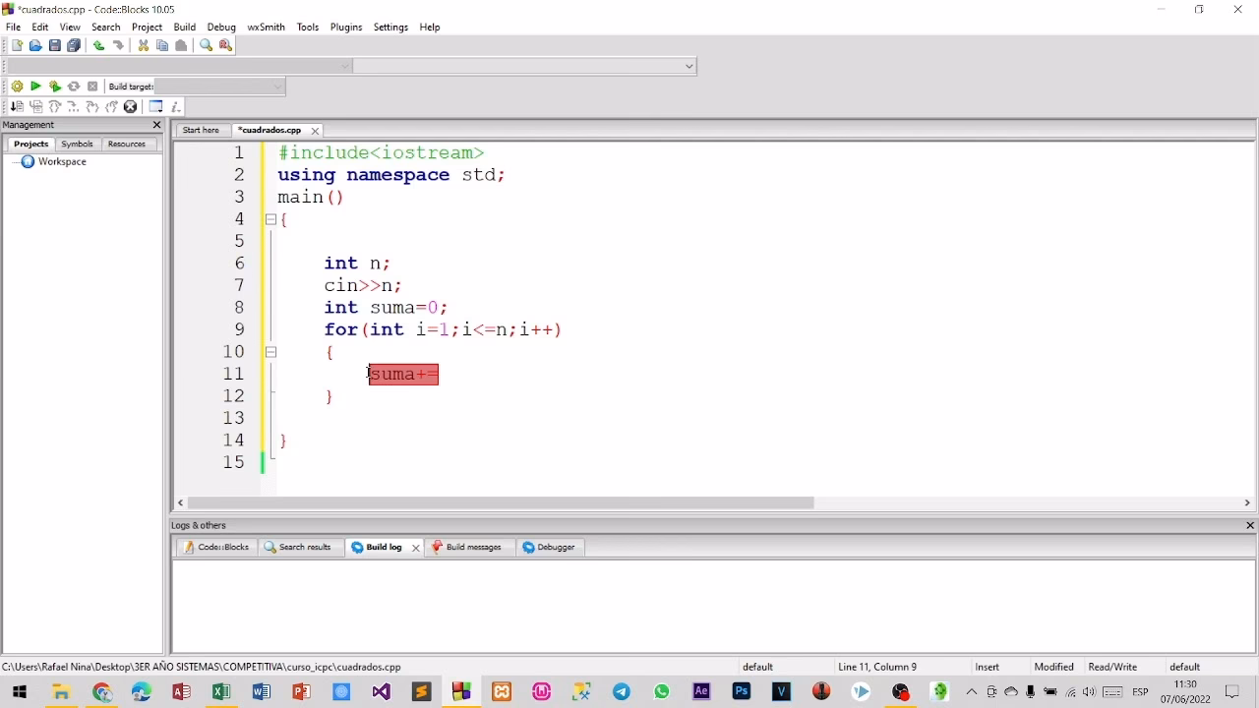Run the program with green play icon
Screen dimensions: 1259x708
pyautogui.click(x=35, y=87)
